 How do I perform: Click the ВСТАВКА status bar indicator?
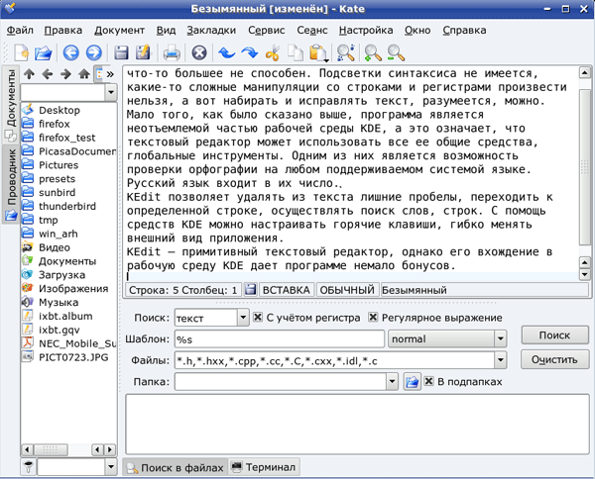[287, 290]
